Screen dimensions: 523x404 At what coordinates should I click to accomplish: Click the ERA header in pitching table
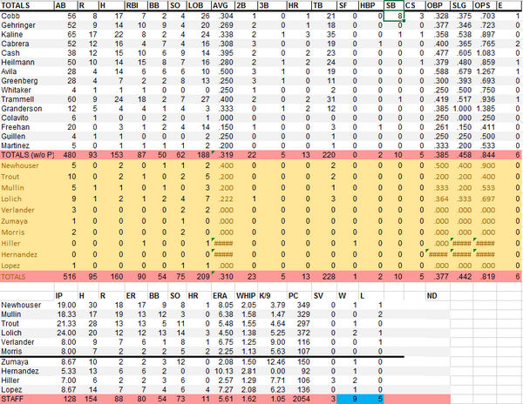click(223, 296)
